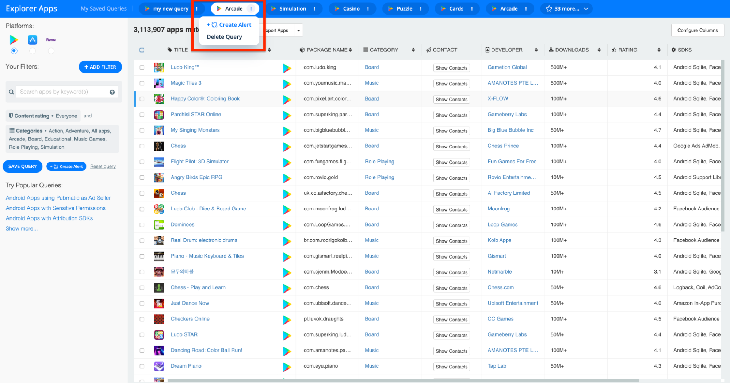The image size is (730, 383).
Task: Open the Dream Piano app icon
Action: click(159, 366)
